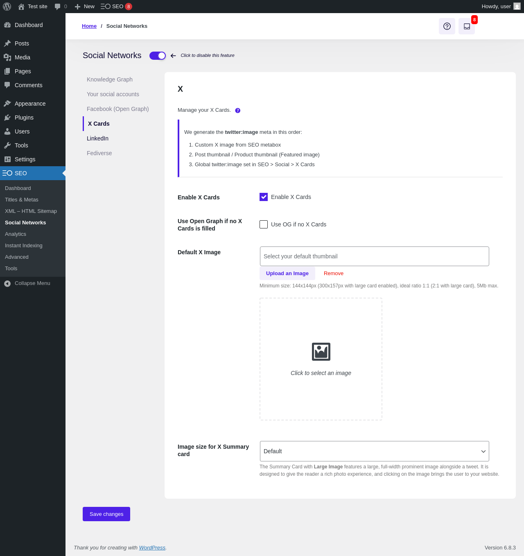Click the Settings sliders icon
Screen dimensions: 524x556
[x=7, y=159]
